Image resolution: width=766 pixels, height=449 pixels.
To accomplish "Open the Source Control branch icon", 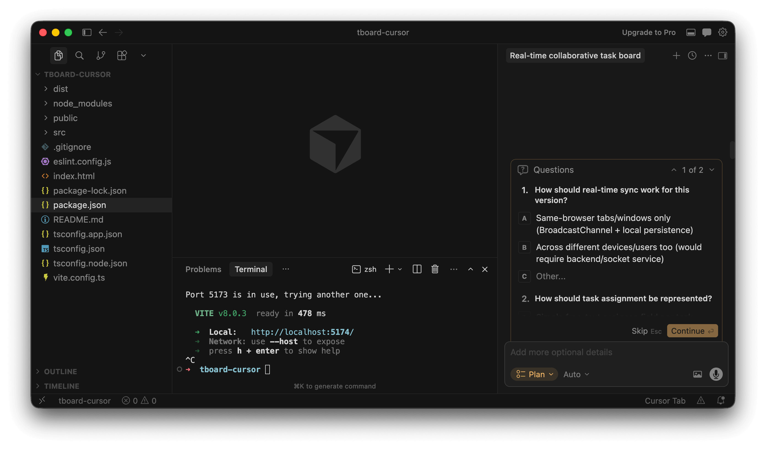I will 100,56.
